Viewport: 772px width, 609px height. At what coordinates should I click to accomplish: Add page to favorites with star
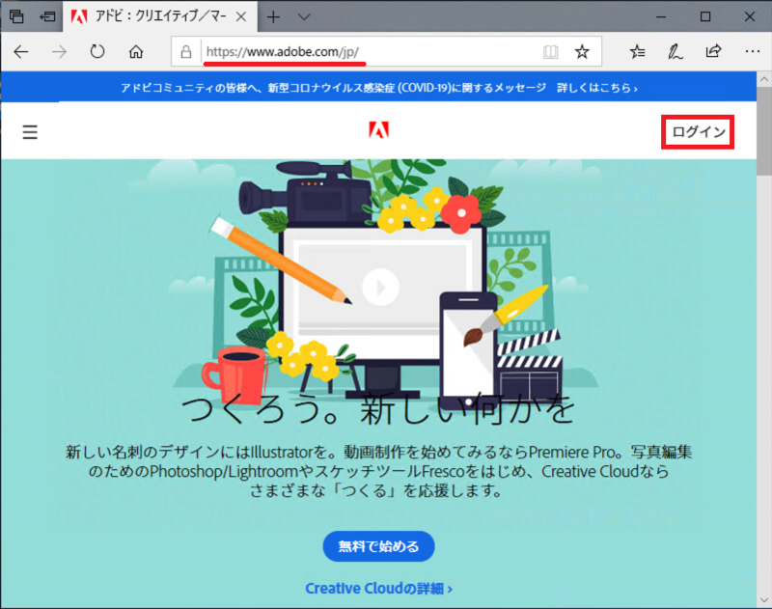click(582, 51)
